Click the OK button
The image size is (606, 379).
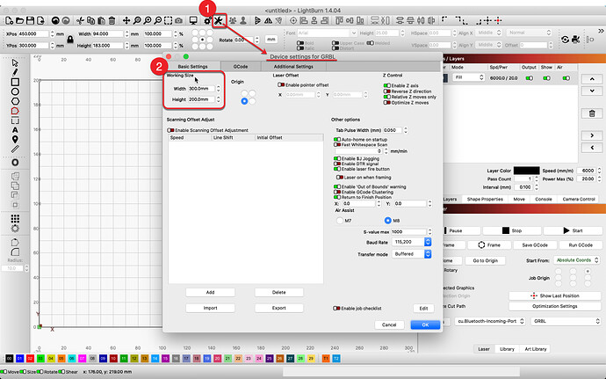click(x=425, y=324)
